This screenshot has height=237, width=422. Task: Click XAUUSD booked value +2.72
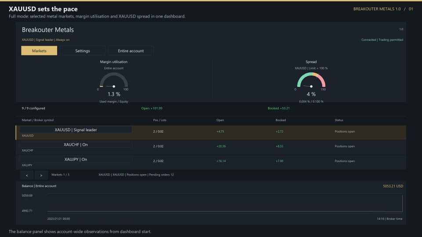coord(280,131)
